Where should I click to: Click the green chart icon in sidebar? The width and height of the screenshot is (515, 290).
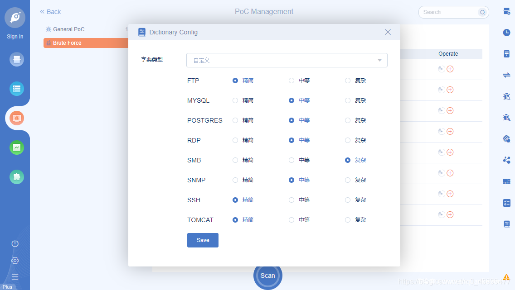click(x=17, y=147)
